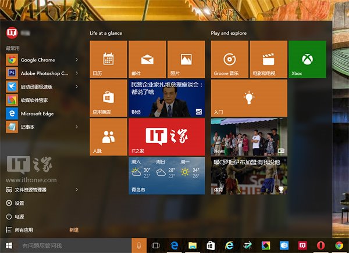This screenshot has height=253, width=349.
Task: Open the Sports (体育) live tile
Action: (249, 176)
